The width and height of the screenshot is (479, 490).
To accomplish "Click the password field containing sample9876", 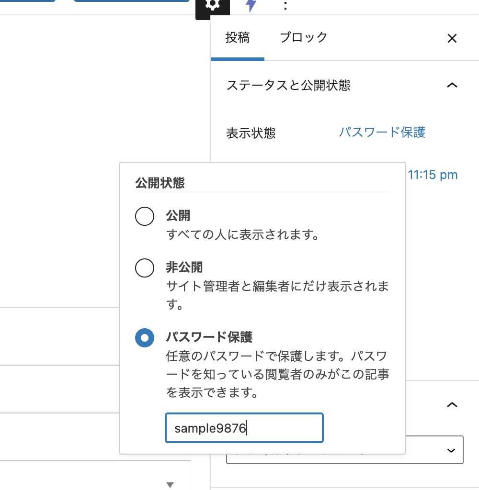I will [x=244, y=428].
